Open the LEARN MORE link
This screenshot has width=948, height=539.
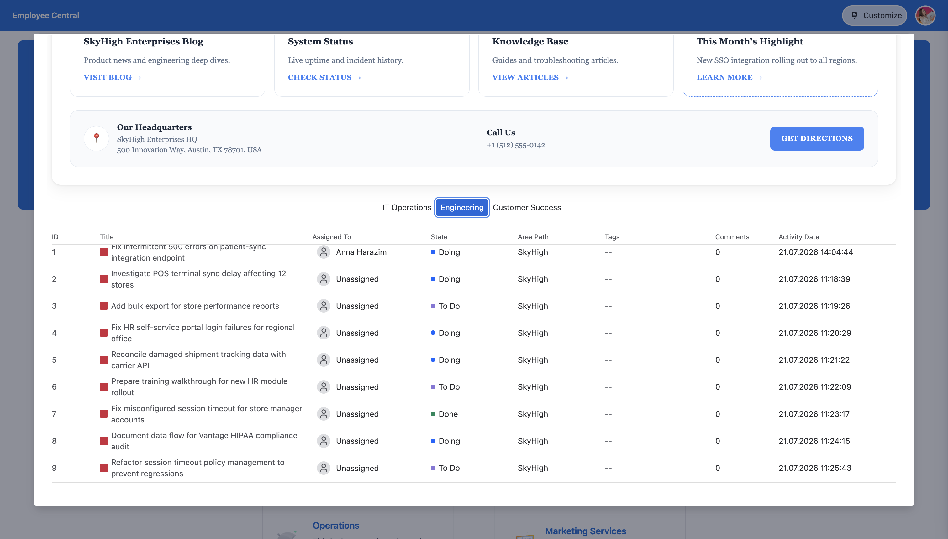729,77
